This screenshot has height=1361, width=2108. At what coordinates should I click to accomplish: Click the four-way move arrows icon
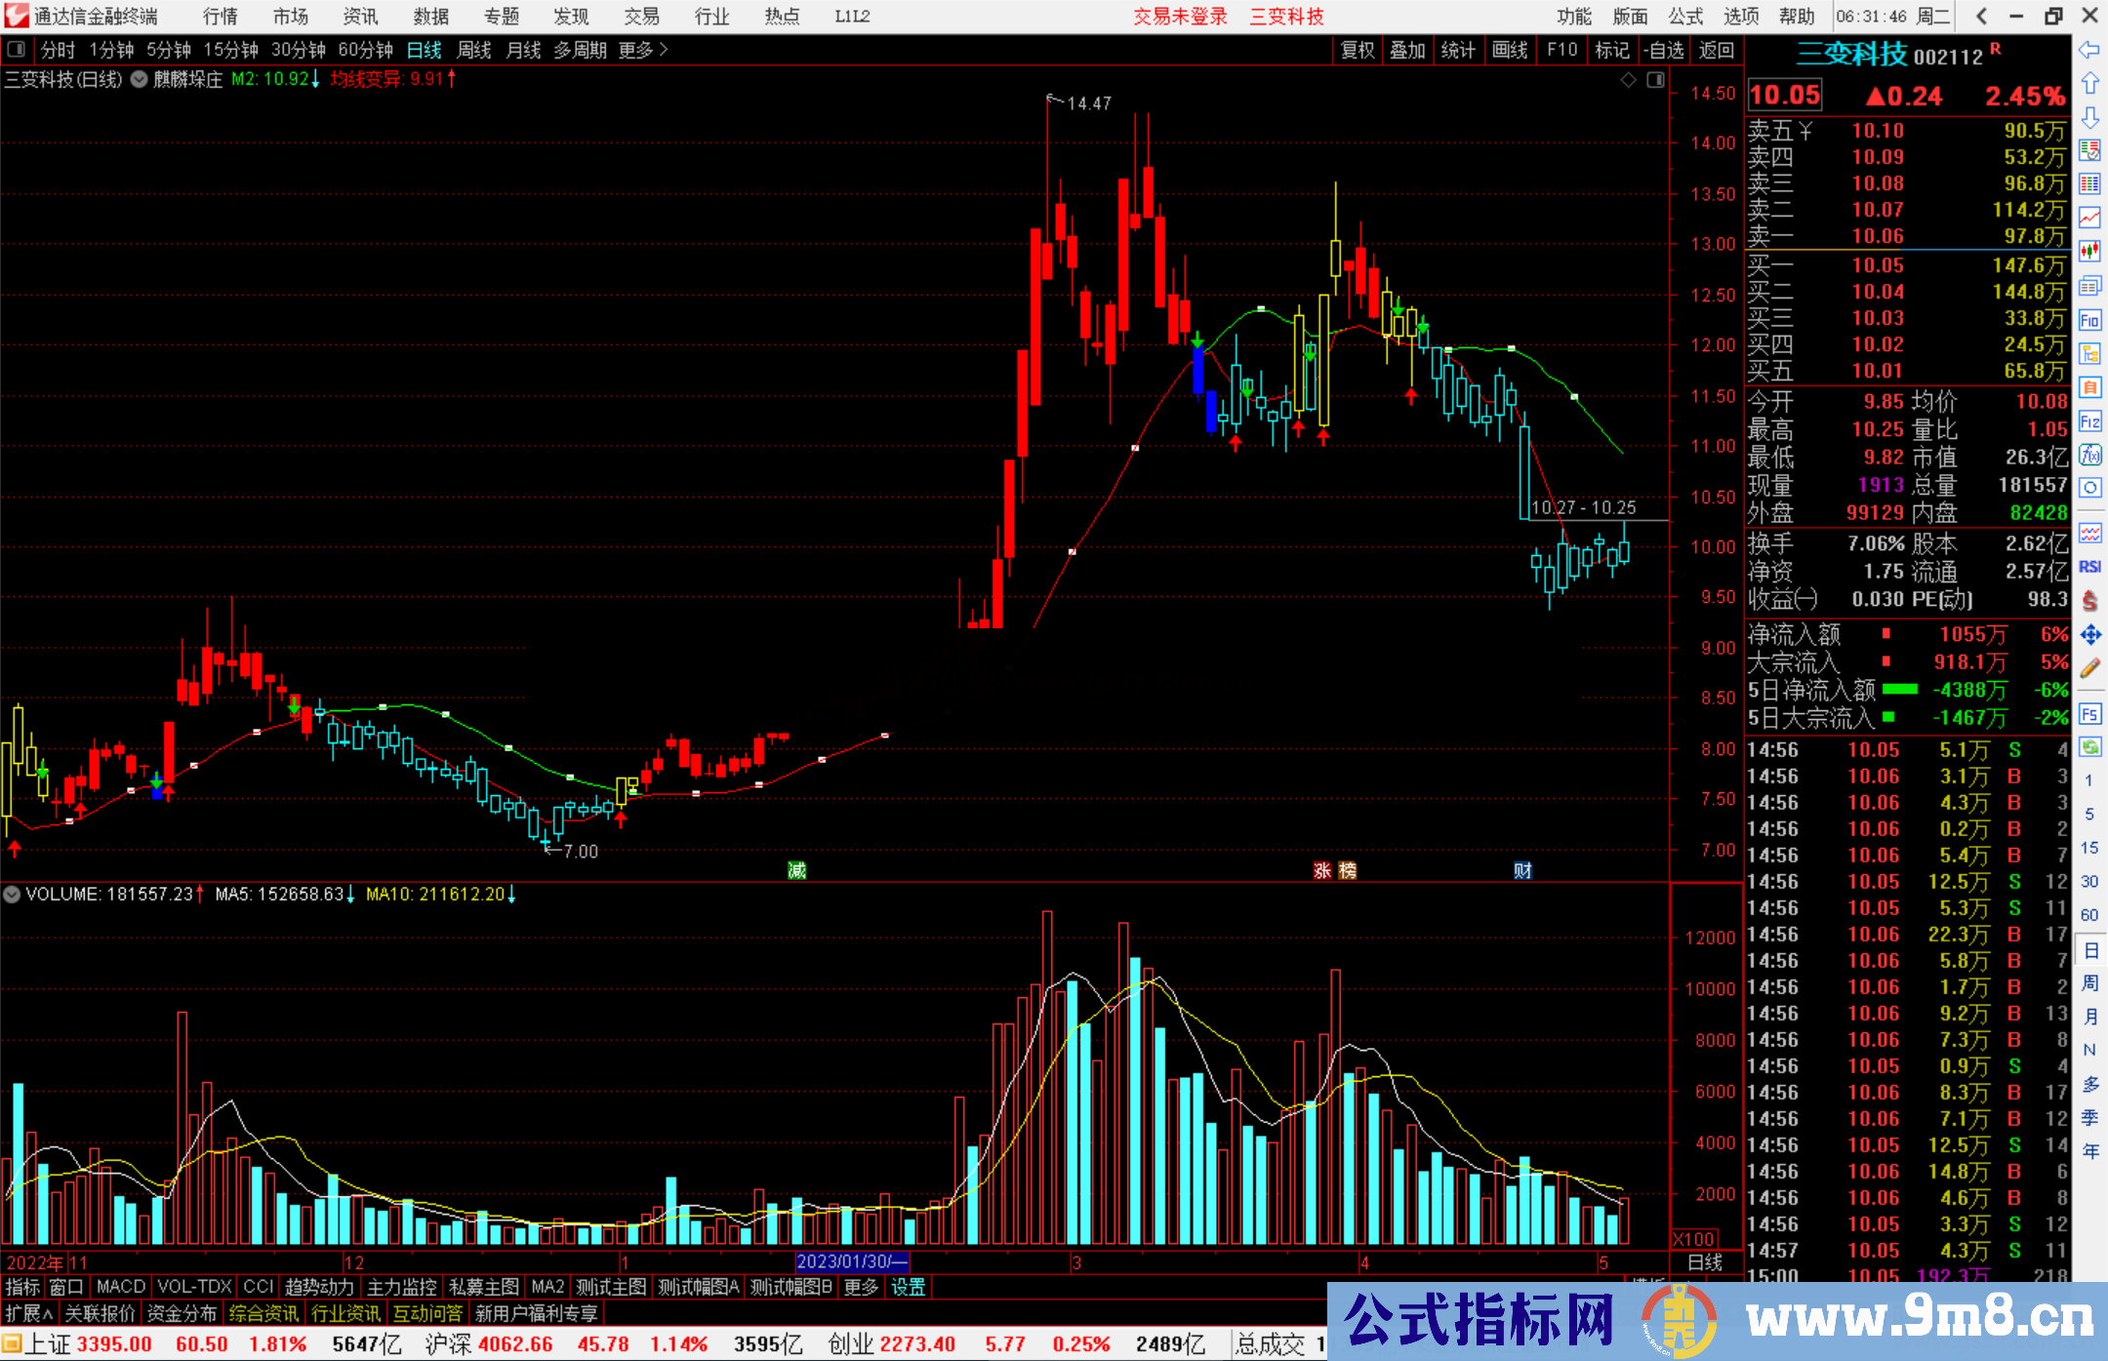pyautogui.click(x=2089, y=635)
